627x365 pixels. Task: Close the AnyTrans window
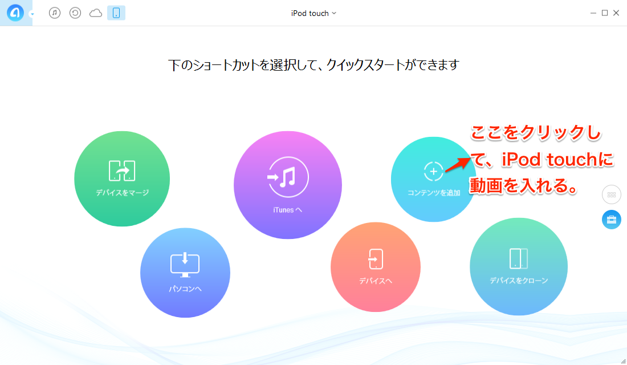click(616, 13)
